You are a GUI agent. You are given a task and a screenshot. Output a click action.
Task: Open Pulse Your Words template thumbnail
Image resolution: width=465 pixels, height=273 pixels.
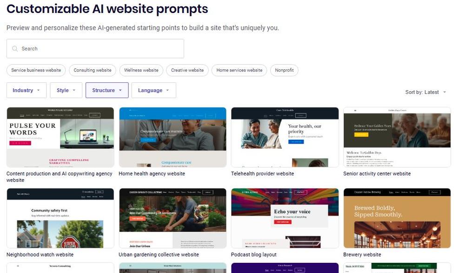point(60,137)
